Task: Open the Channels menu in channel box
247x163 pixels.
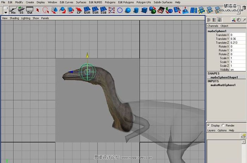Action: tap(213, 26)
